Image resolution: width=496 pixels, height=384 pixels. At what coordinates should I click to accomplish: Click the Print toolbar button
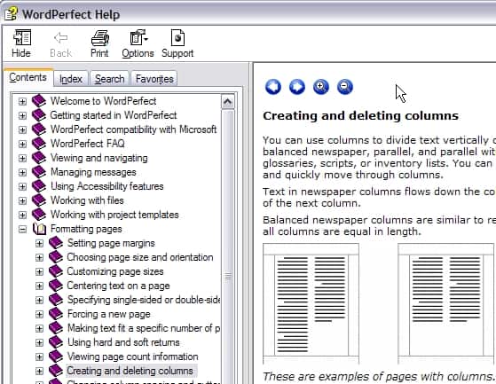click(99, 43)
